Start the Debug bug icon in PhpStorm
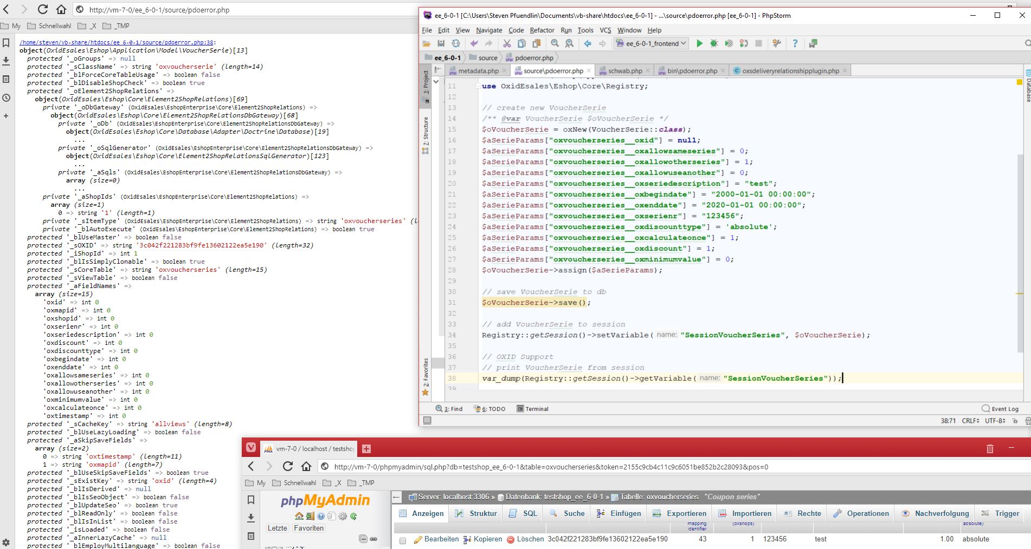Screen dimensions: 1031x549 point(714,43)
